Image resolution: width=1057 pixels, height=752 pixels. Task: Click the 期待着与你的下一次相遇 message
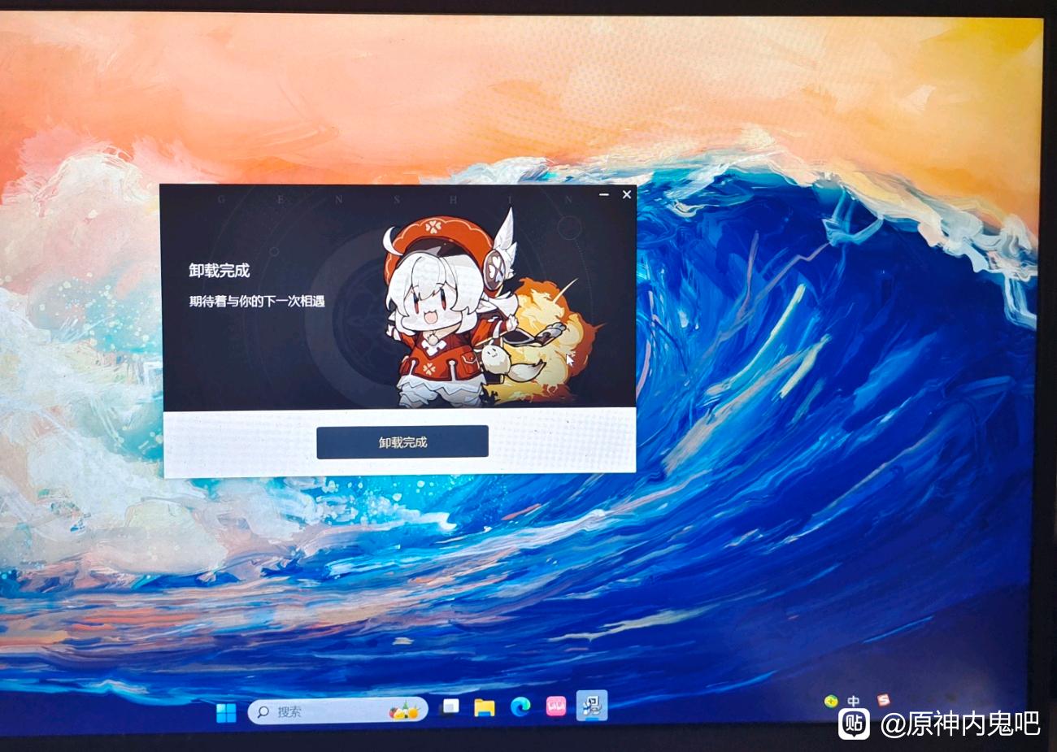tap(257, 301)
